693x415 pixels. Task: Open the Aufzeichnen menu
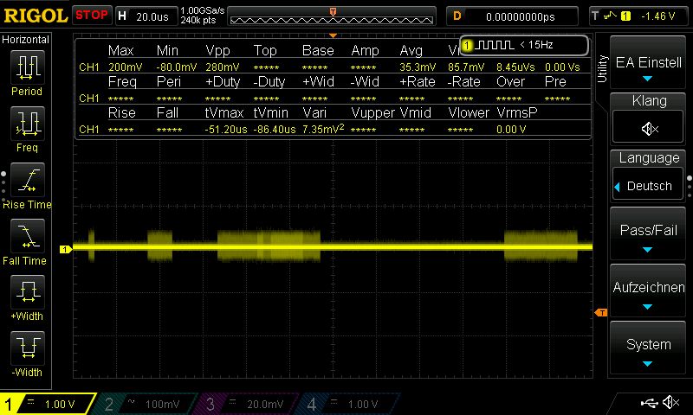coord(649,292)
